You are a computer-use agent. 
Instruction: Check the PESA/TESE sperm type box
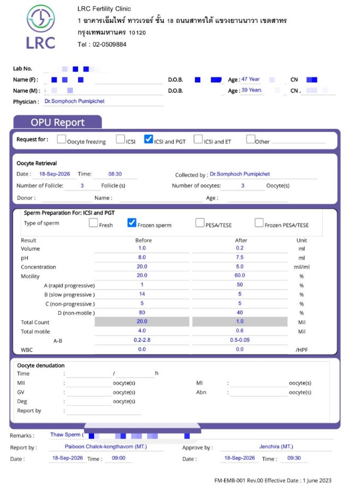pyautogui.click(x=200, y=222)
